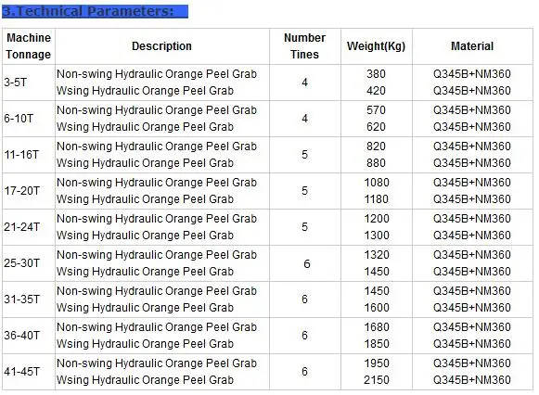Click tines count '5' in the 17-20T row
539x395 pixels.
tap(304, 191)
